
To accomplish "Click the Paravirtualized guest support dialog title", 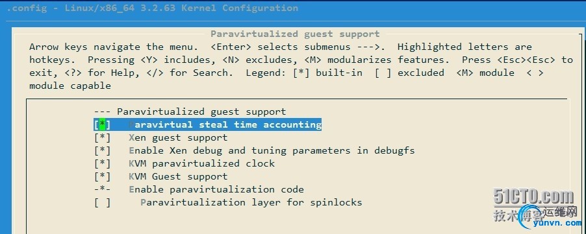I will (x=295, y=34).
